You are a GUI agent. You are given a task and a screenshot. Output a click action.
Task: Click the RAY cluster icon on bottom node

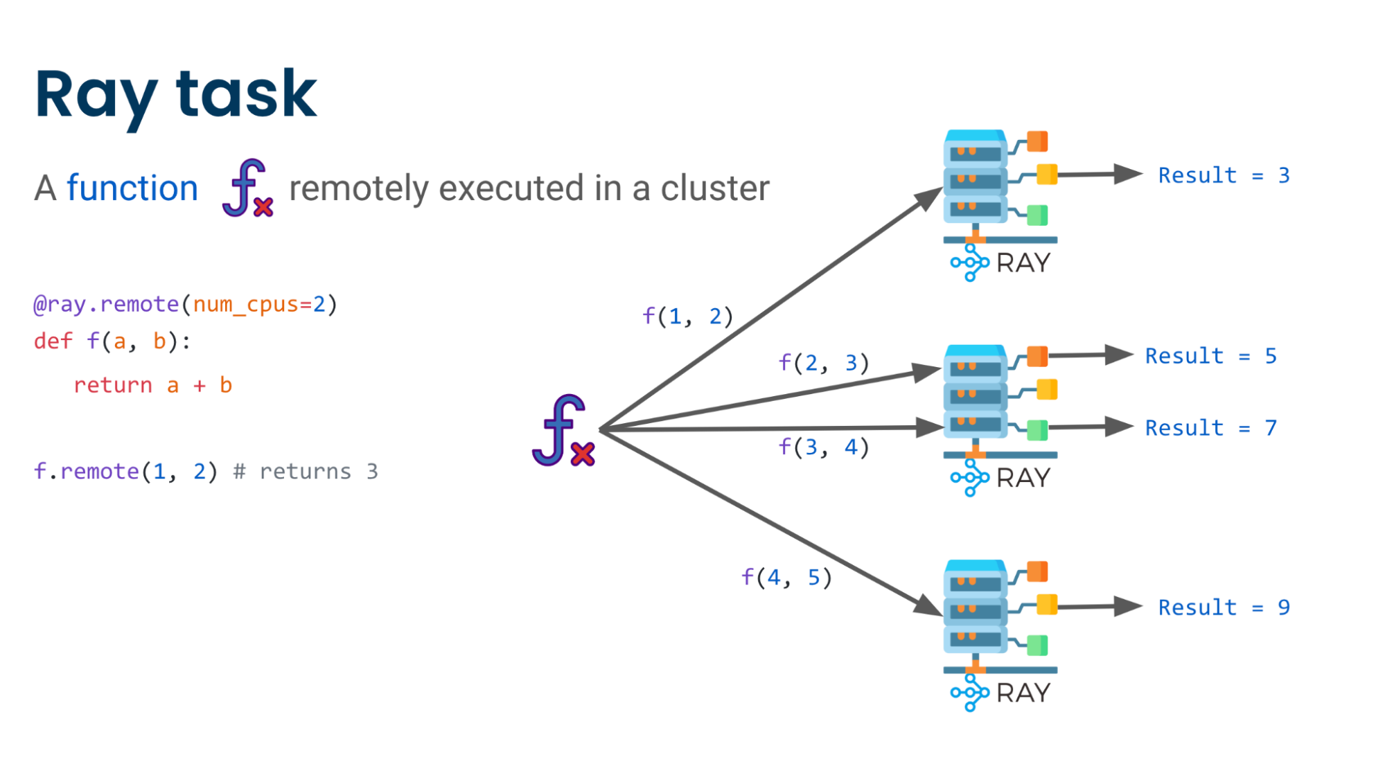945,717
